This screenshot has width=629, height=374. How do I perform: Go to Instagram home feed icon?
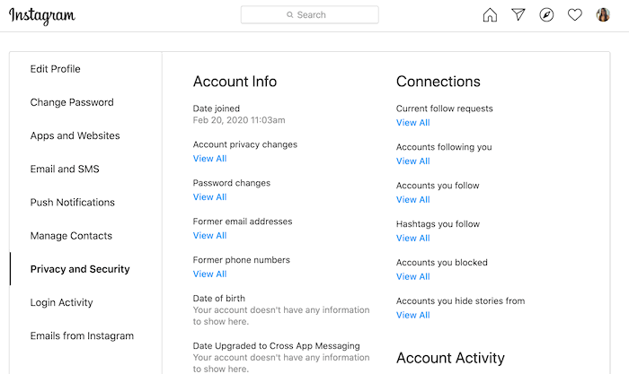[x=490, y=15]
